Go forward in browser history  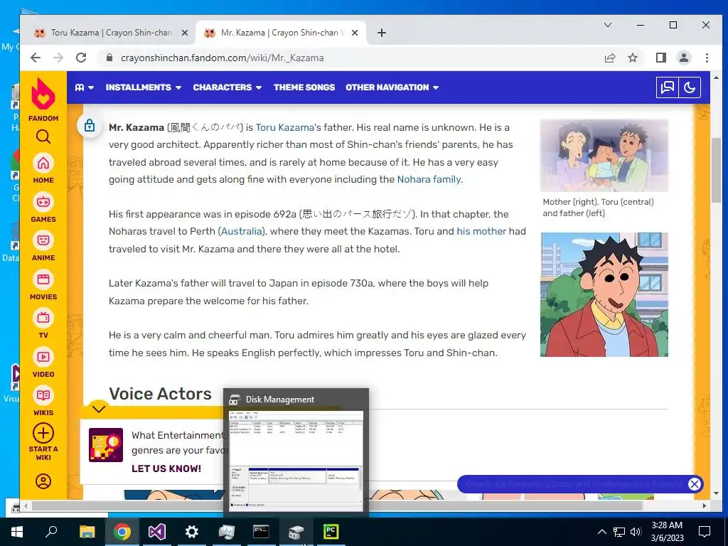pos(58,58)
